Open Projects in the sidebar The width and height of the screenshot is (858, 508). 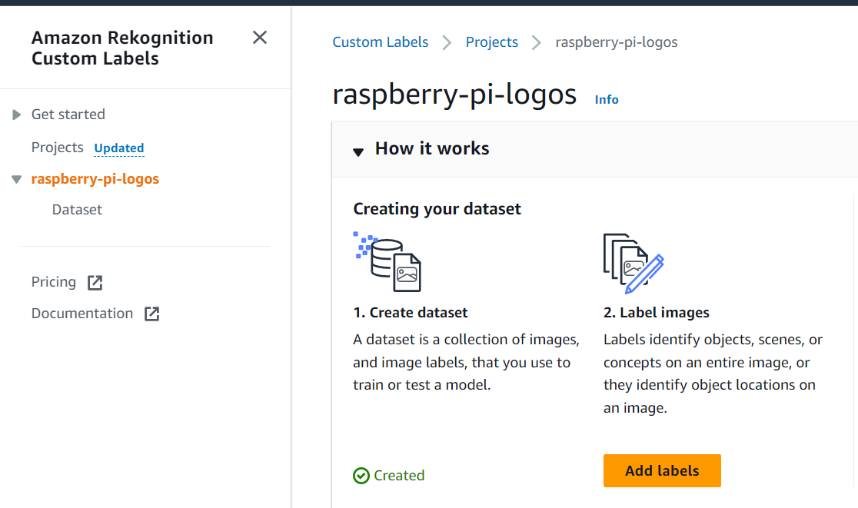pos(58,148)
